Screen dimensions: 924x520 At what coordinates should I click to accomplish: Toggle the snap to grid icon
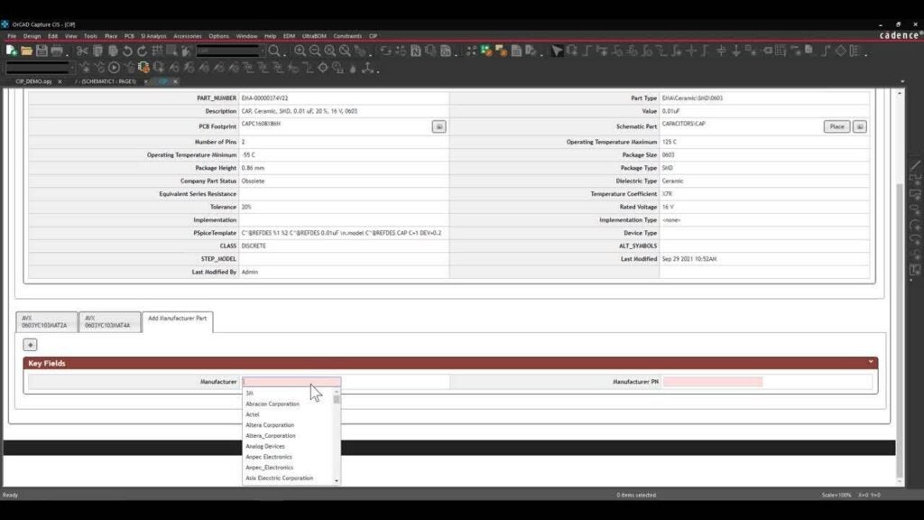click(157, 51)
